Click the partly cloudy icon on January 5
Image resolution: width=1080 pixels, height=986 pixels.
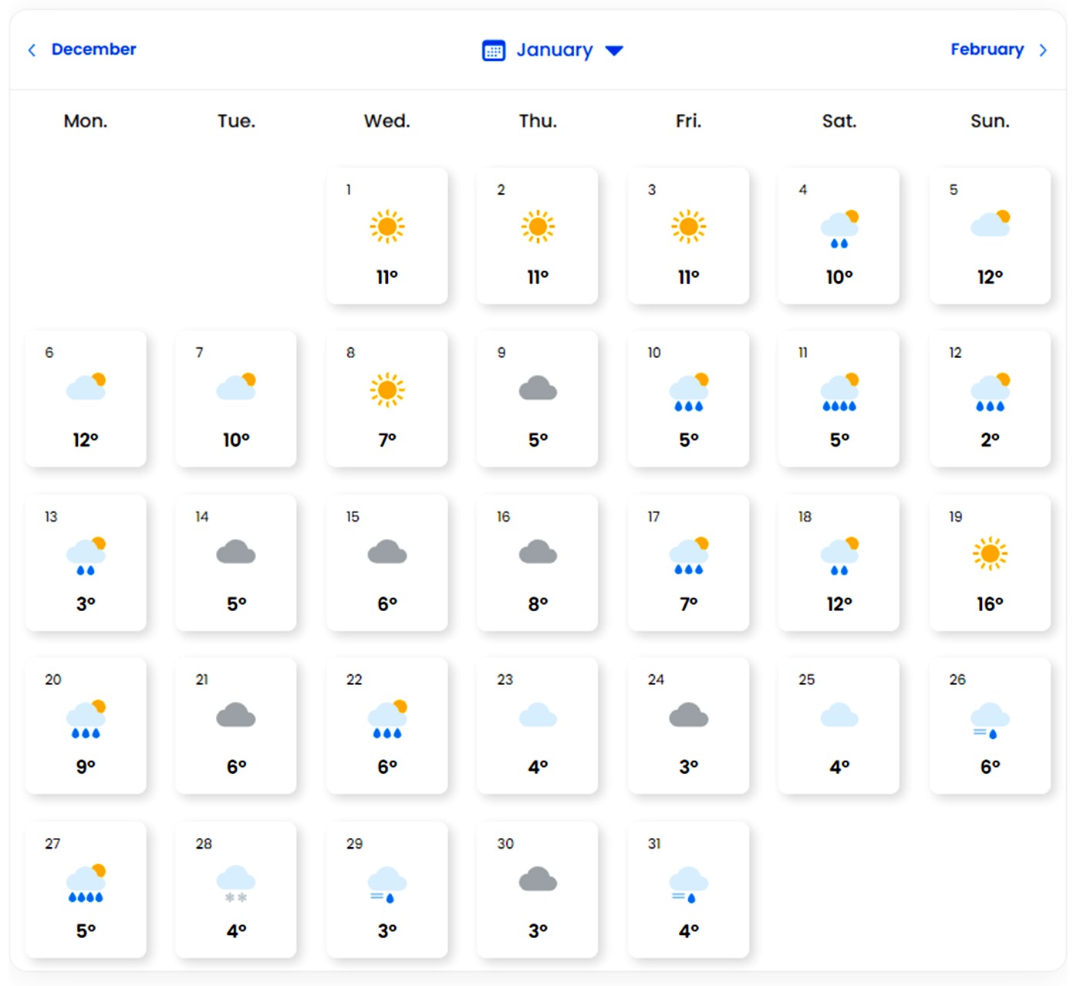[x=991, y=224]
